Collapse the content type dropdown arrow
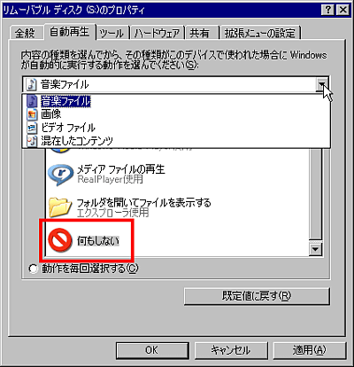The width and height of the screenshot is (354, 367). [321, 85]
